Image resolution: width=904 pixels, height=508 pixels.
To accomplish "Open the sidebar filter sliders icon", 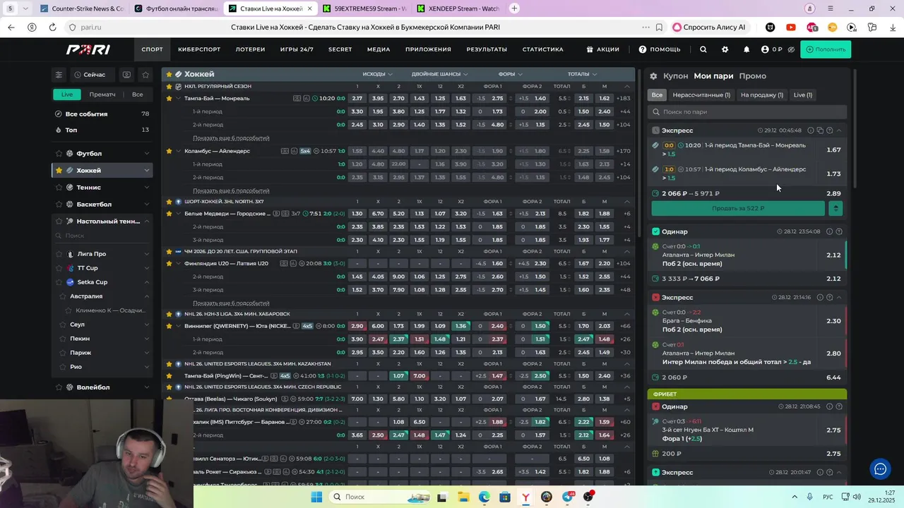I will (59, 75).
